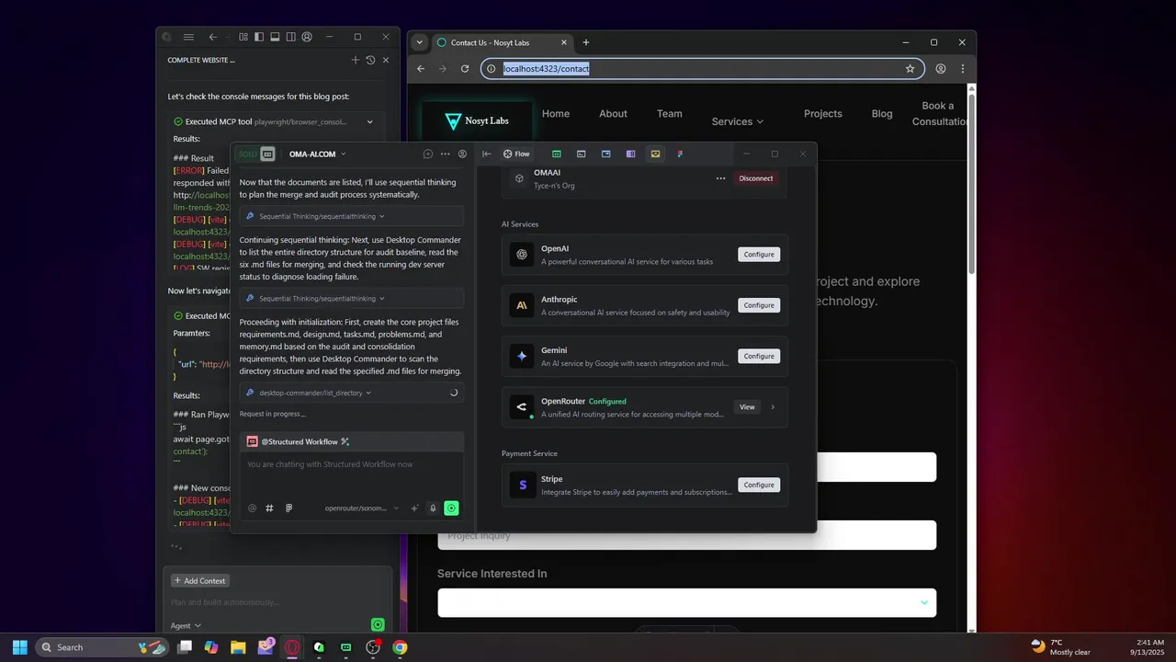Viewport: 1176px width, 662px height.
Task: Open user profile icon in front window header
Action: coord(462,154)
